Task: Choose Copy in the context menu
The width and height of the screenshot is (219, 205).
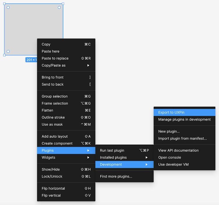Action: [66, 44]
